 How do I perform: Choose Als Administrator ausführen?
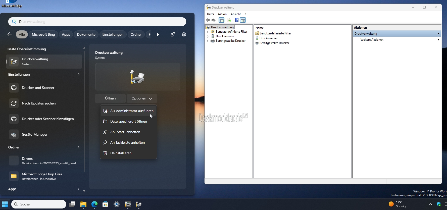tap(128, 111)
